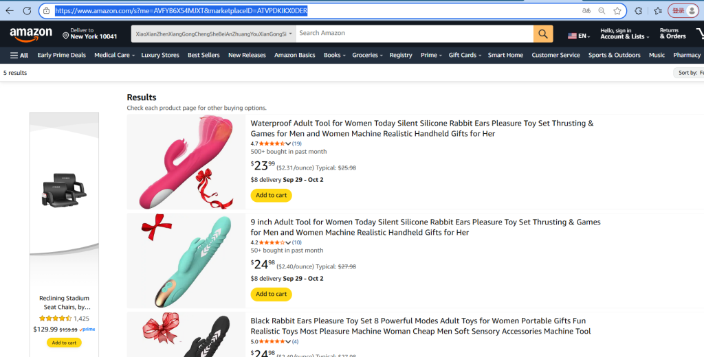Add the $23.99 item to cart
This screenshot has width=704, height=357.
[271, 195]
